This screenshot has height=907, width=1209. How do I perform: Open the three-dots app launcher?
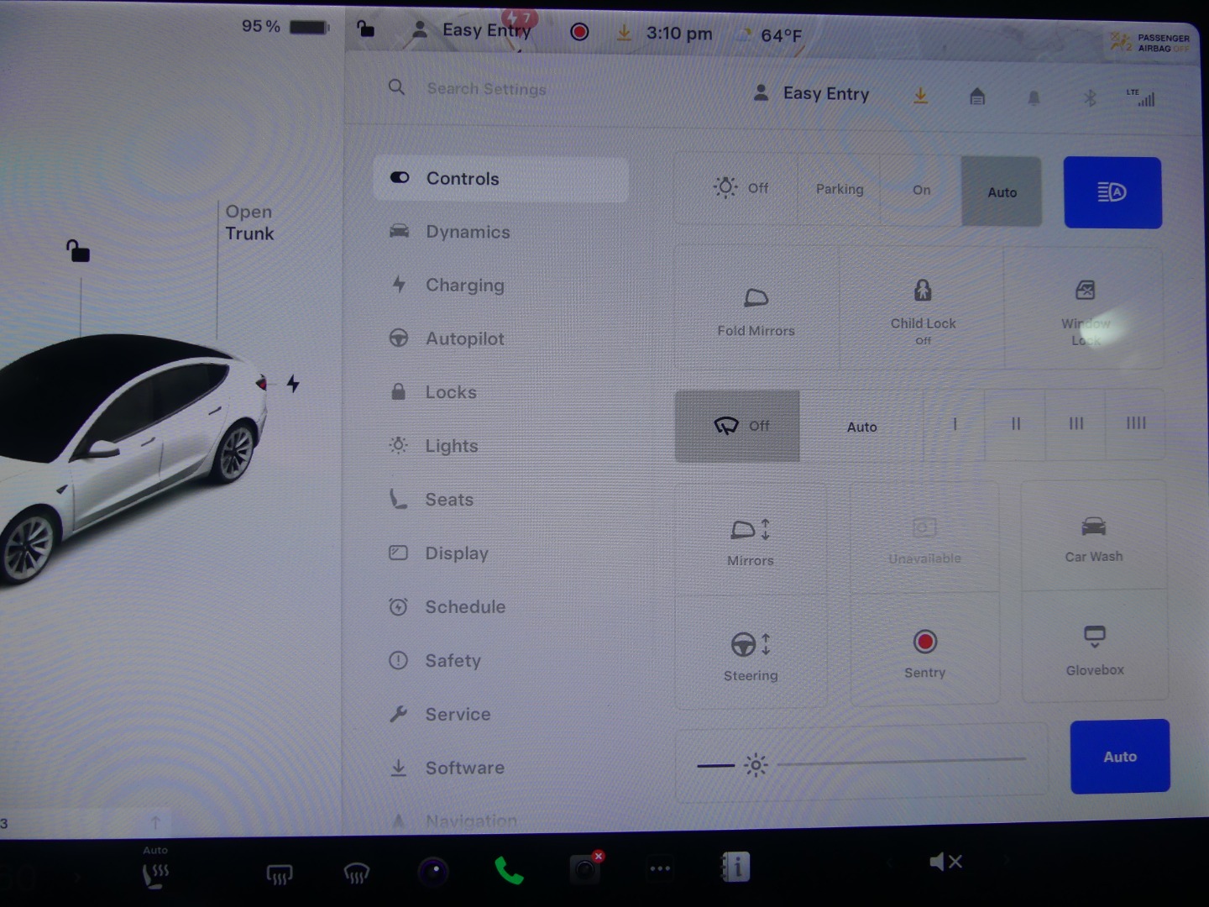click(x=660, y=868)
